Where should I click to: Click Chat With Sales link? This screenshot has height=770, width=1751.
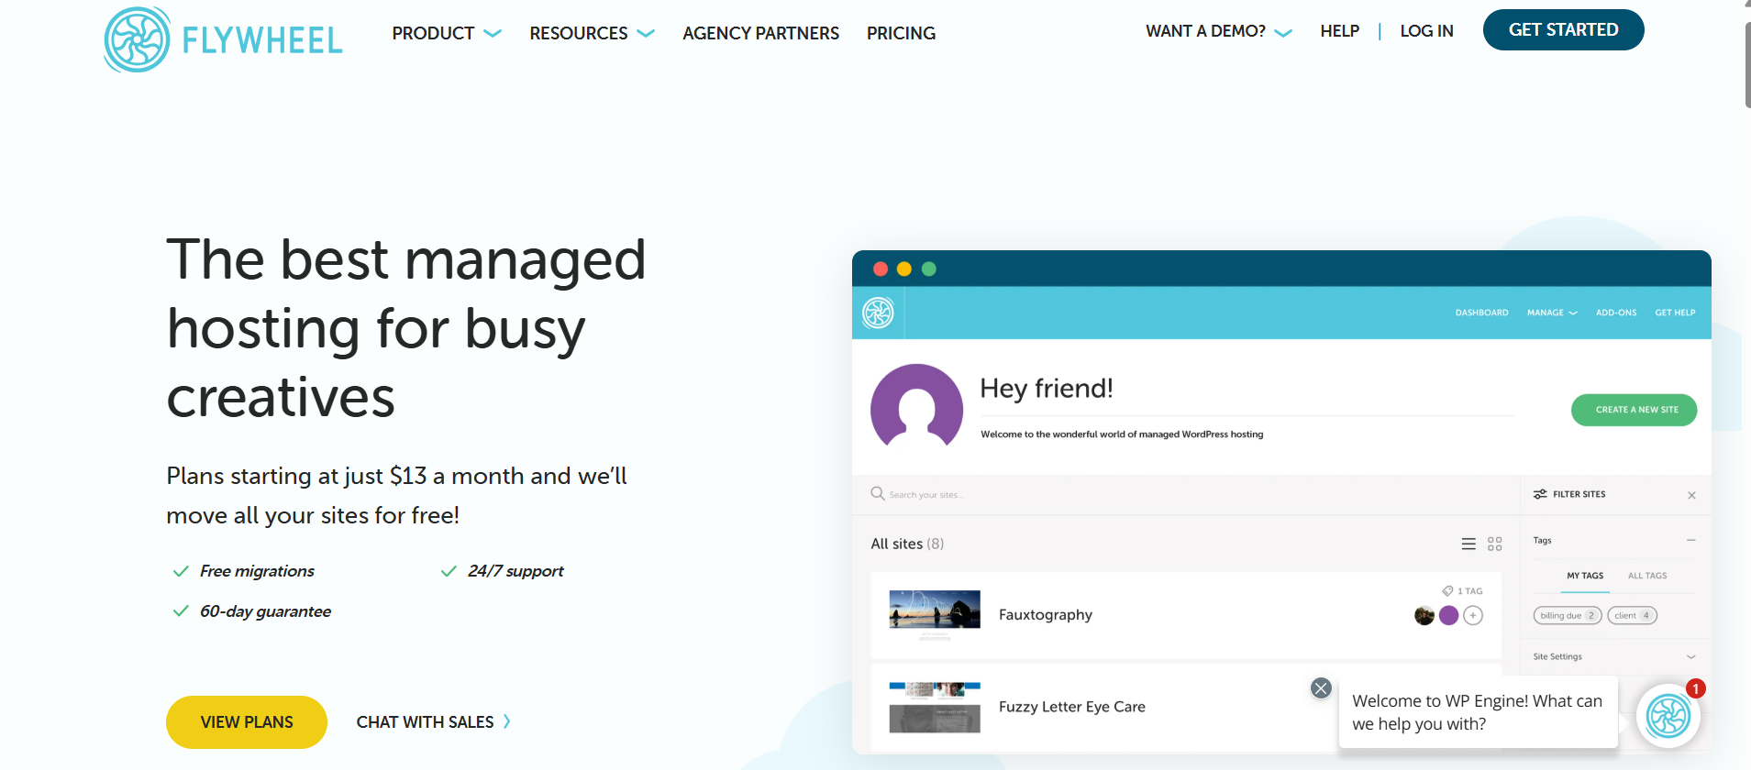click(425, 722)
